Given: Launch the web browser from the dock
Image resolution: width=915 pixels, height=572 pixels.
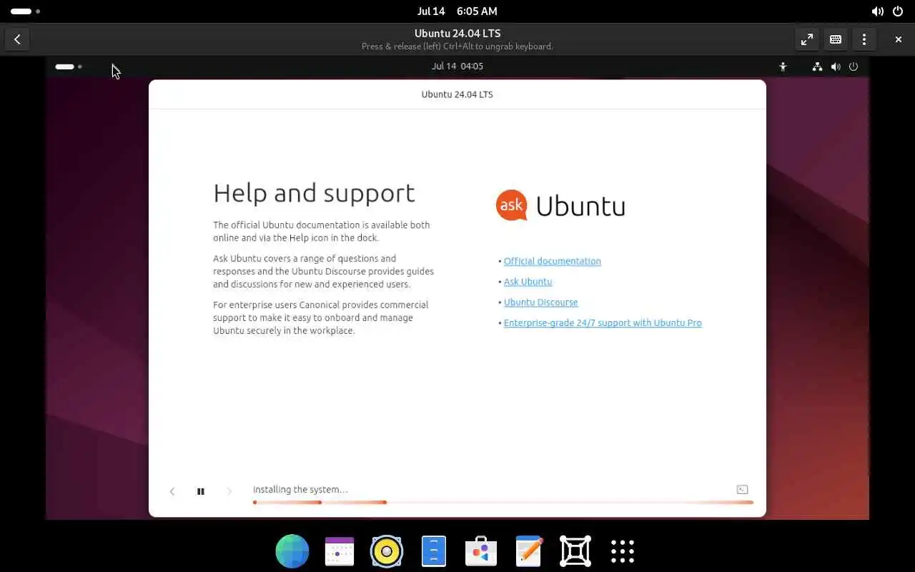Looking at the screenshot, I should pyautogui.click(x=292, y=551).
